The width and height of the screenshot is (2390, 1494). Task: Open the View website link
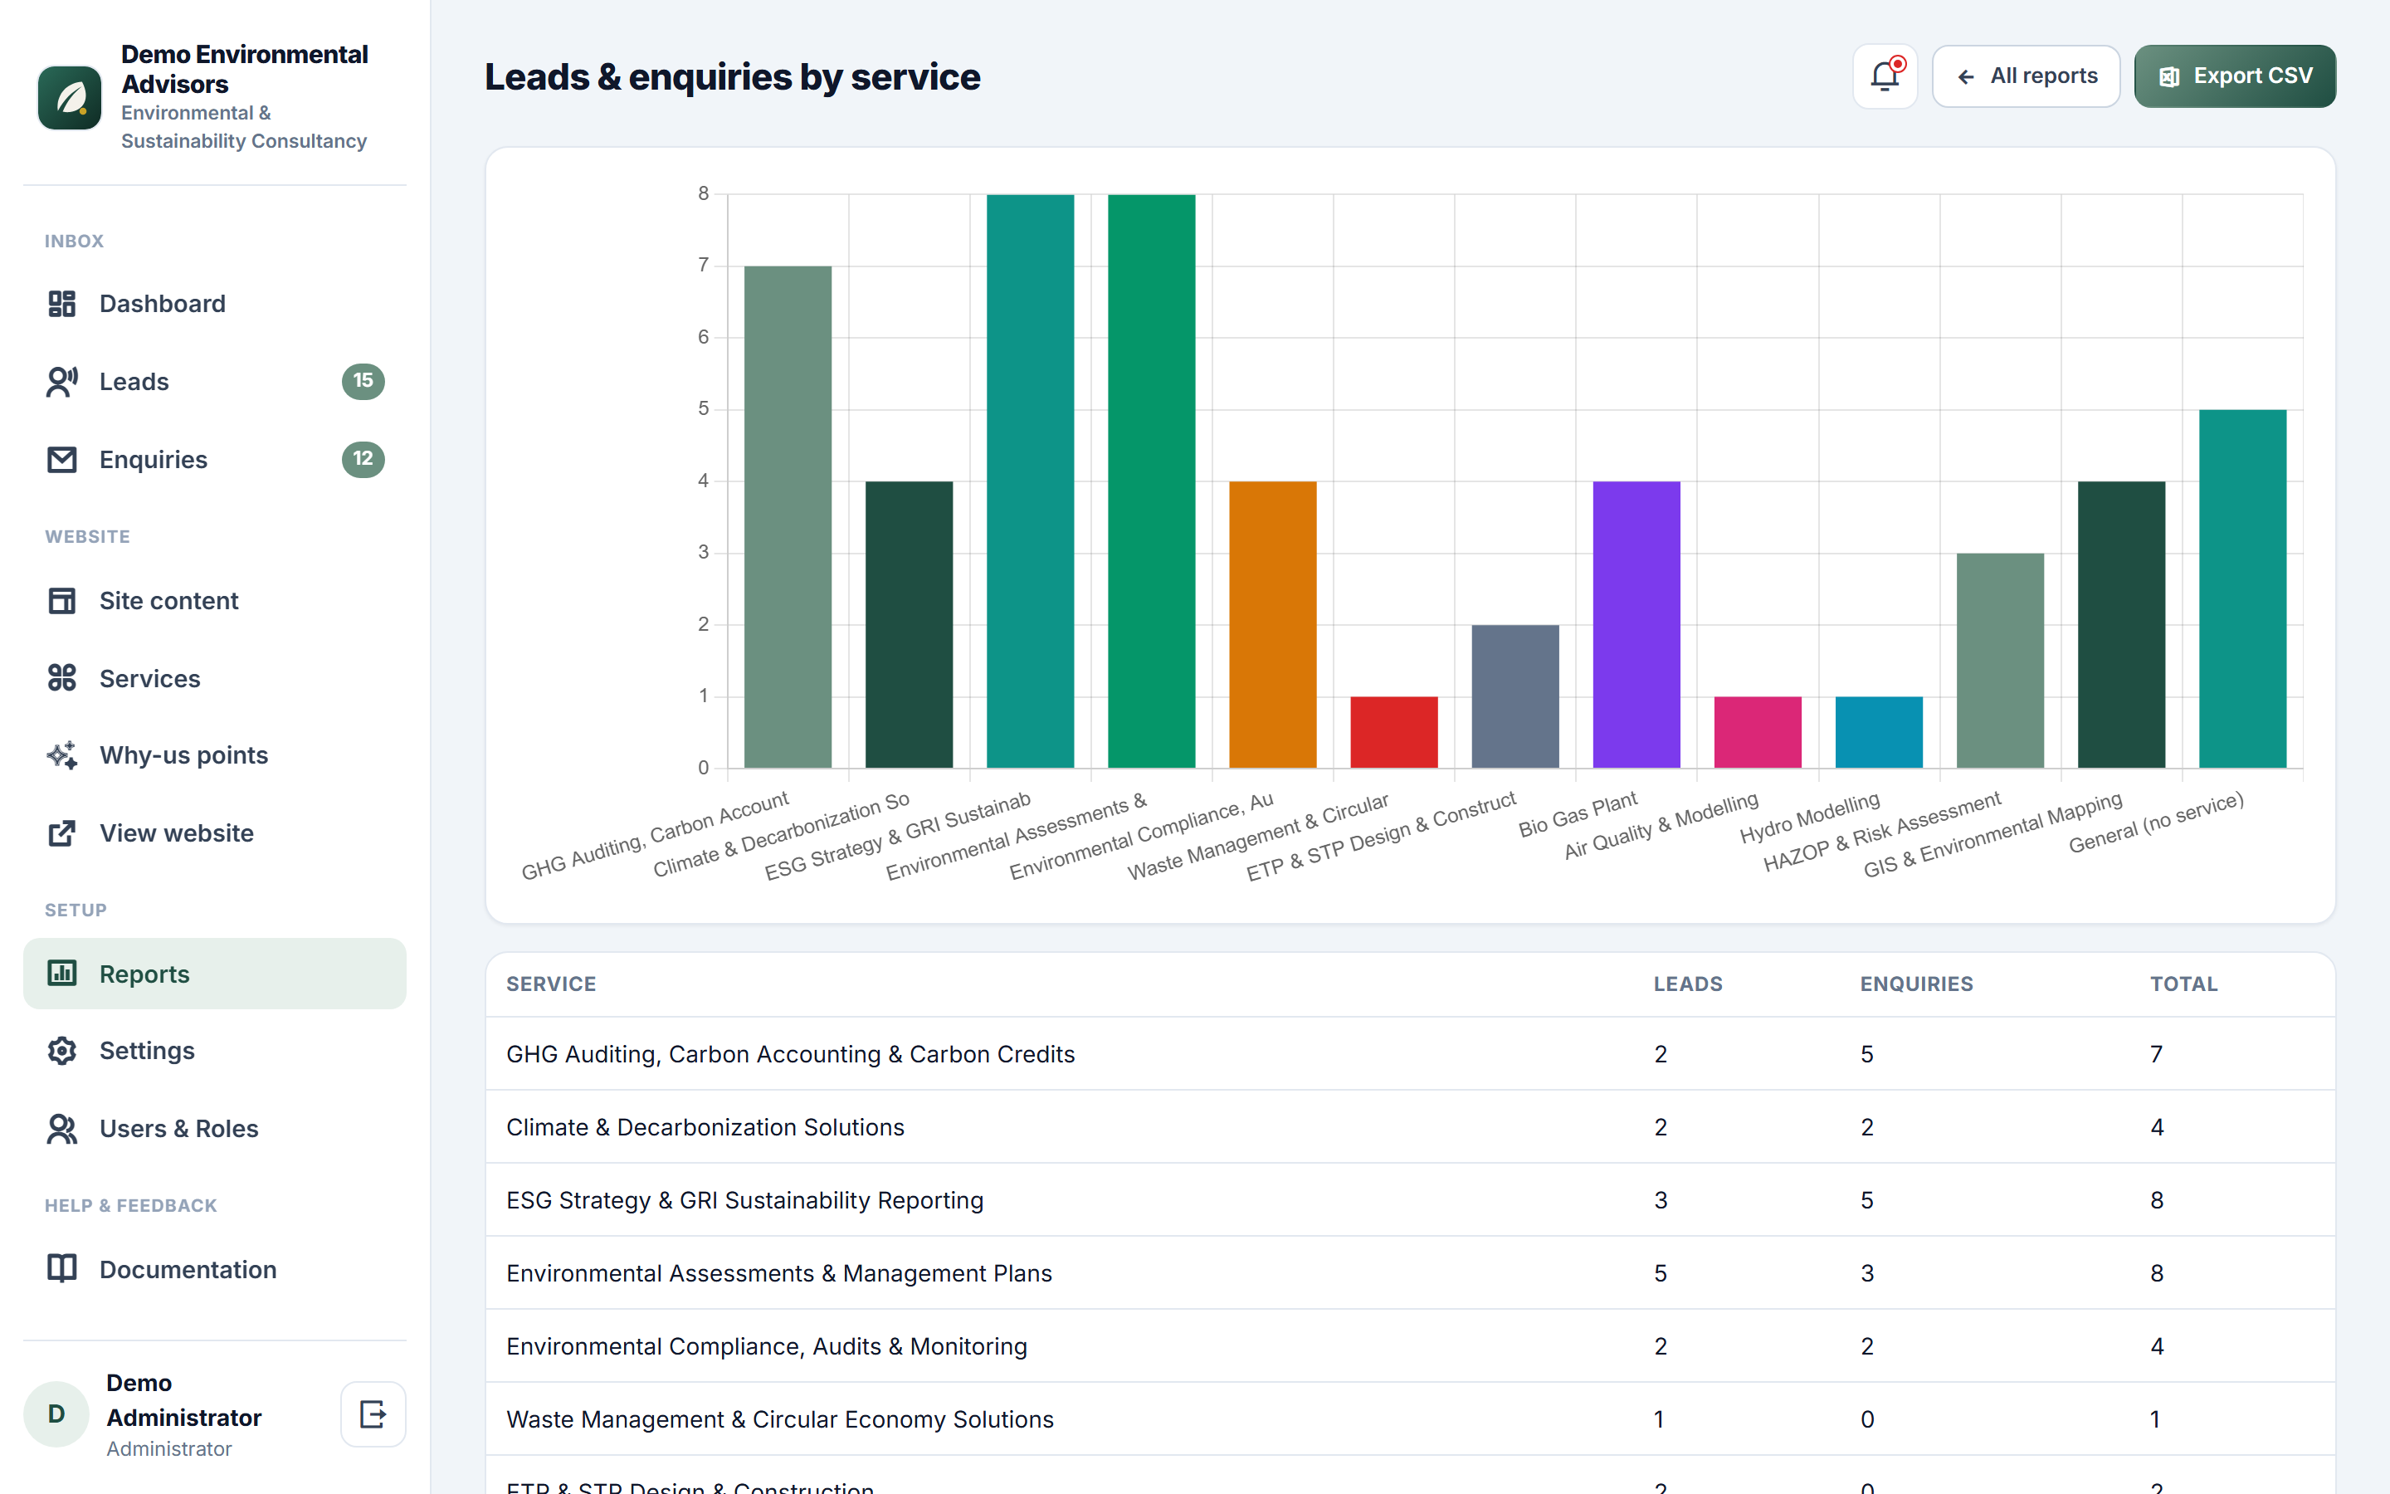[x=214, y=833]
